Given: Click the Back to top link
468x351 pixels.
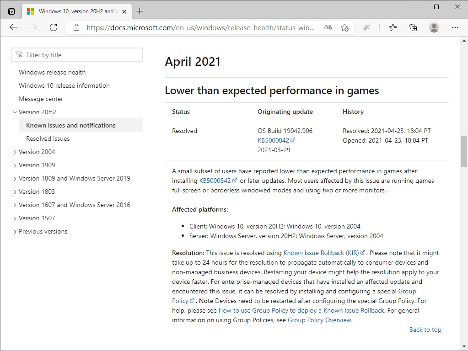Looking at the screenshot, I should pyautogui.click(x=425, y=330).
